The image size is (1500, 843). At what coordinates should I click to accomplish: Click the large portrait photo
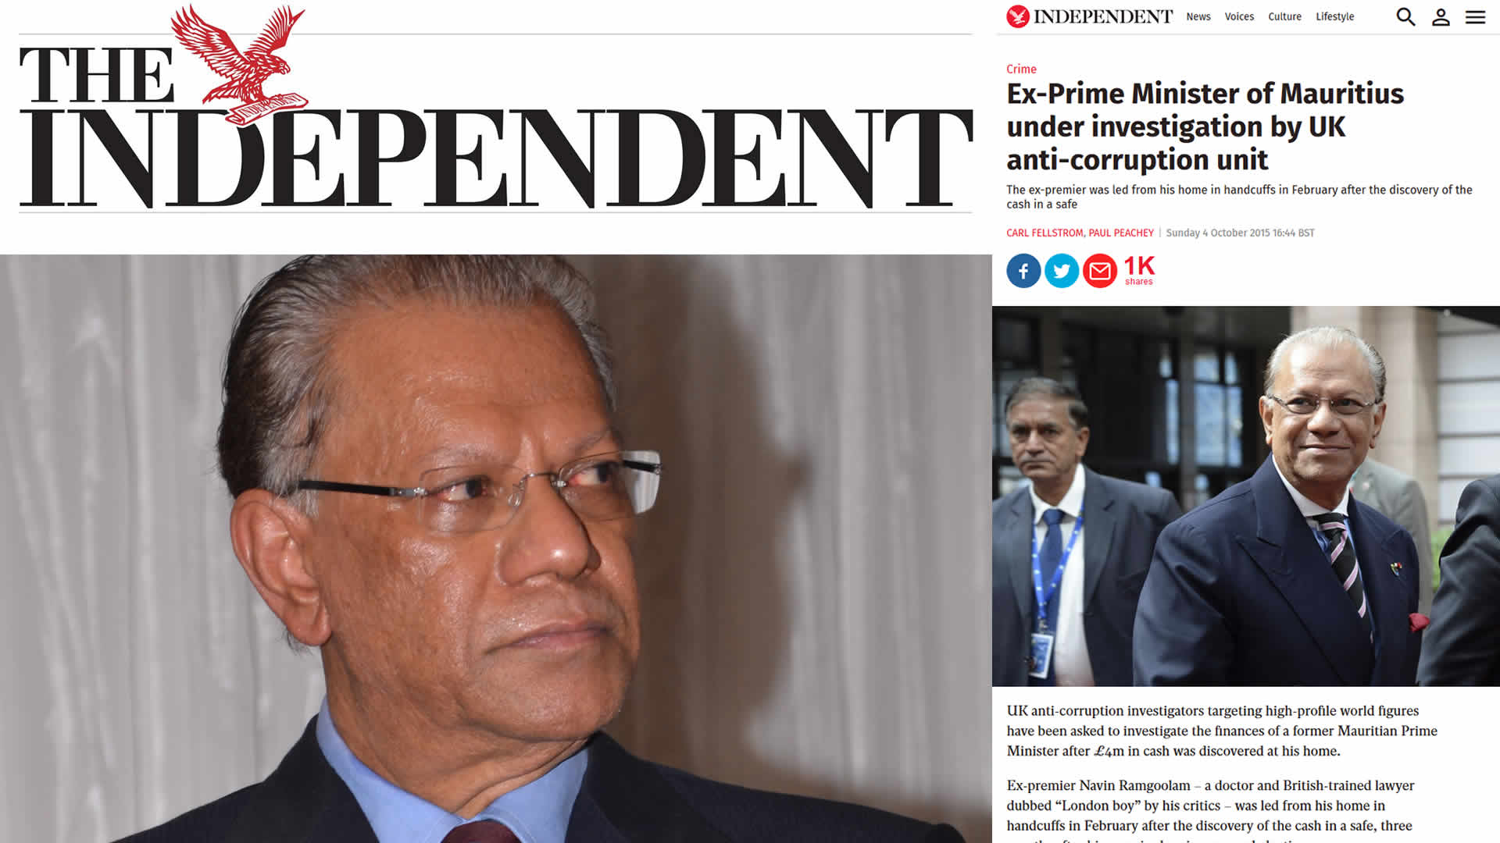(x=496, y=548)
